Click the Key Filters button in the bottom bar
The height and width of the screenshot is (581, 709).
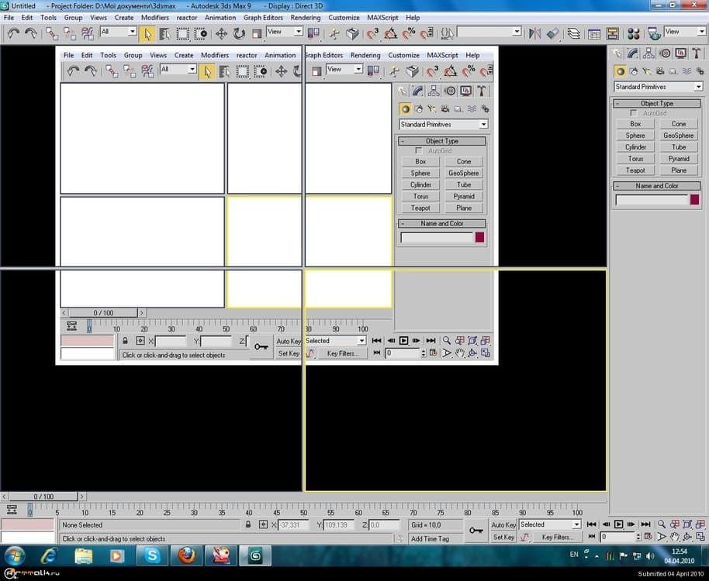[x=558, y=537]
